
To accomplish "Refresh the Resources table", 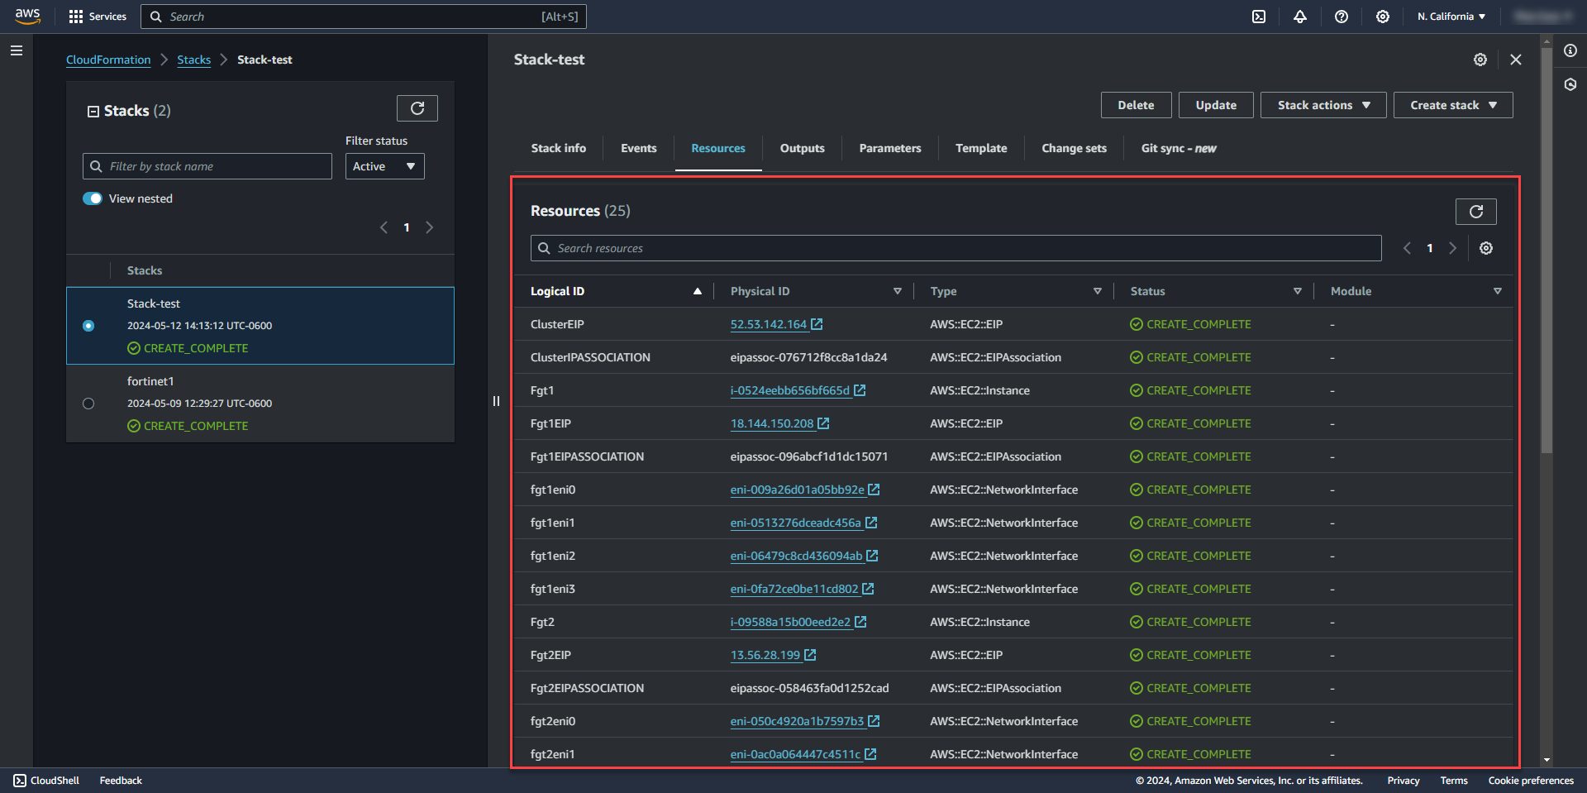I will 1476,212.
